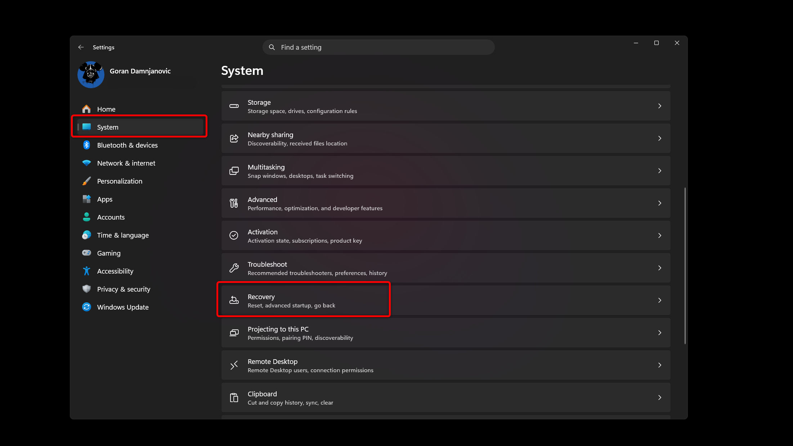Click the Clipboard icon
Image resolution: width=793 pixels, height=446 pixels.
click(x=234, y=398)
